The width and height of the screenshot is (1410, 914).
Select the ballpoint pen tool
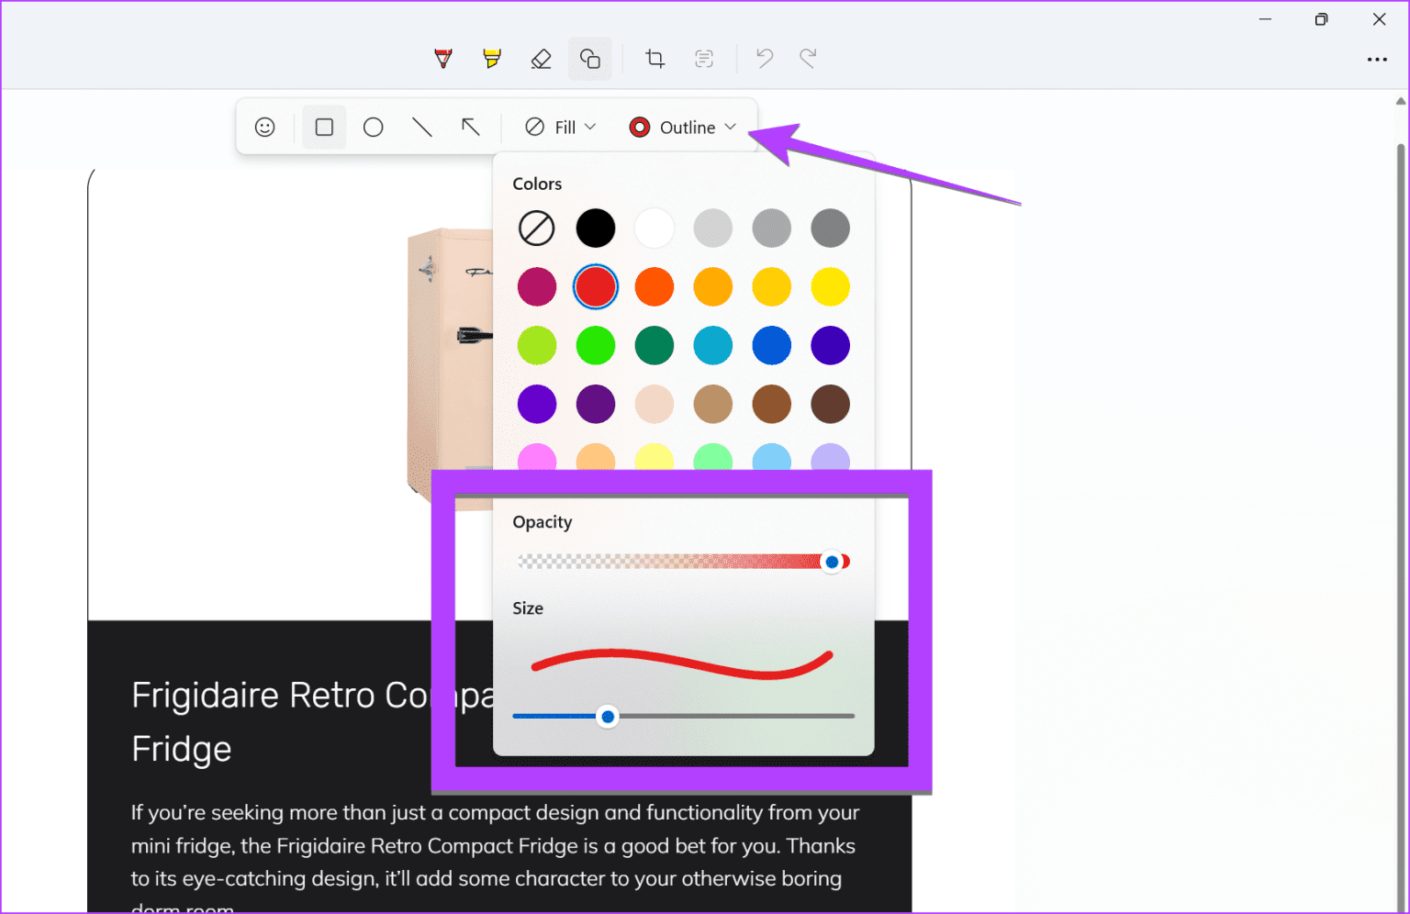point(443,59)
